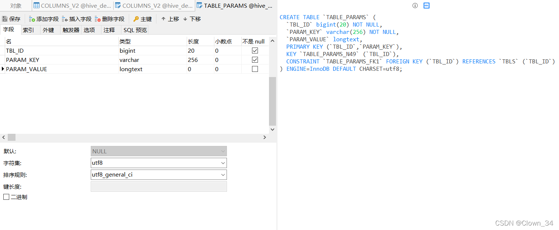
Task: Click Move Up (上移) button
Action: click(170, 19)
